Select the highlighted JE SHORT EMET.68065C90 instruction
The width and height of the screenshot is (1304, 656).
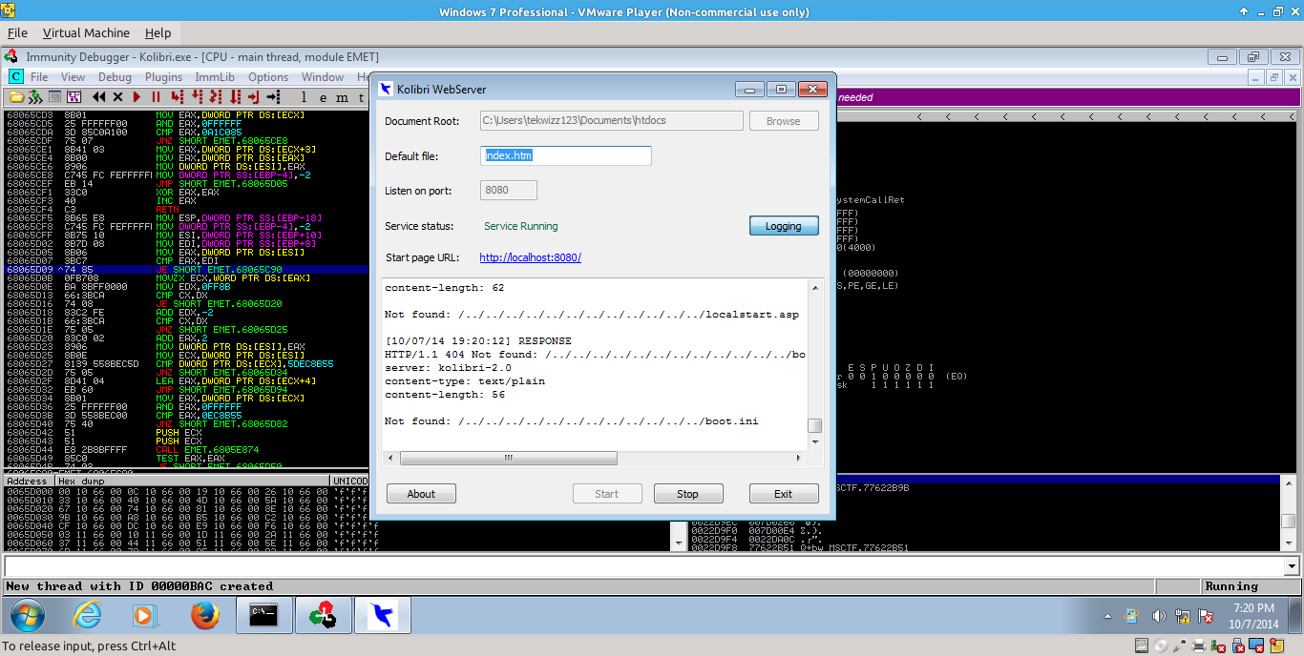click(x=186, y=270)
